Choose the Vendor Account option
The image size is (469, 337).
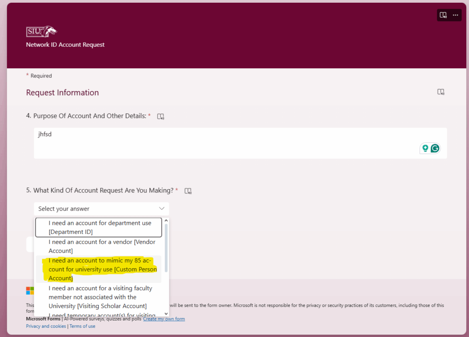coord(99,246)
